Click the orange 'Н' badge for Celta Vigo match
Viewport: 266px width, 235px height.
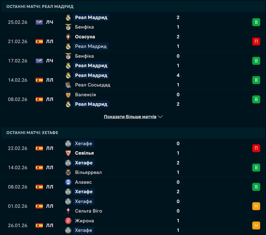tap(256, 206)
